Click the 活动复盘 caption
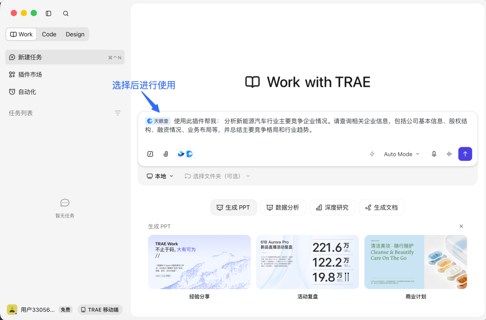 coord(307,297)
